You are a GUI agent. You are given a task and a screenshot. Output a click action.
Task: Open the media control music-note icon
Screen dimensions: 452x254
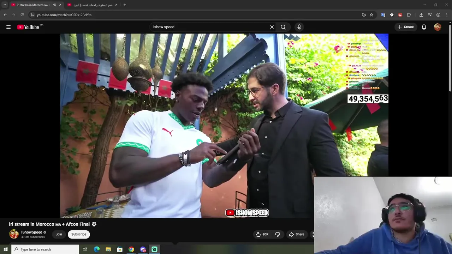430,15
